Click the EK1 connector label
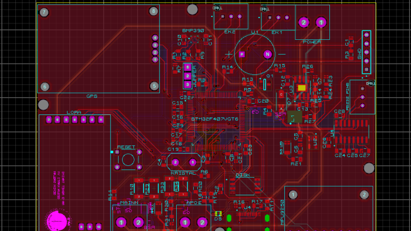The width and height of the screenshot is (411, 231). point(277,32)
